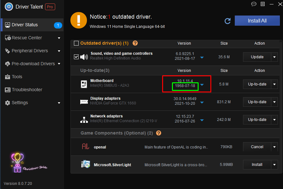
Task: Cancel the openal component
Action: [x=257, y=147]
